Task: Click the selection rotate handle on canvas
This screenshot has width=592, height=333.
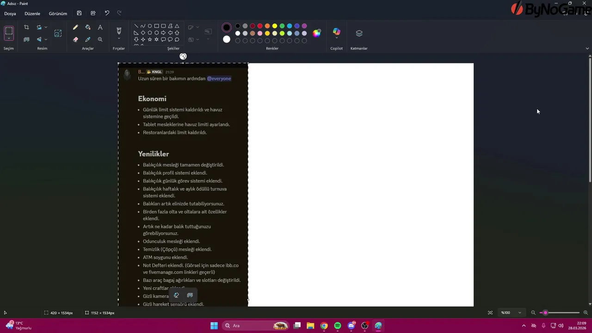Action: tap(183, 56)
